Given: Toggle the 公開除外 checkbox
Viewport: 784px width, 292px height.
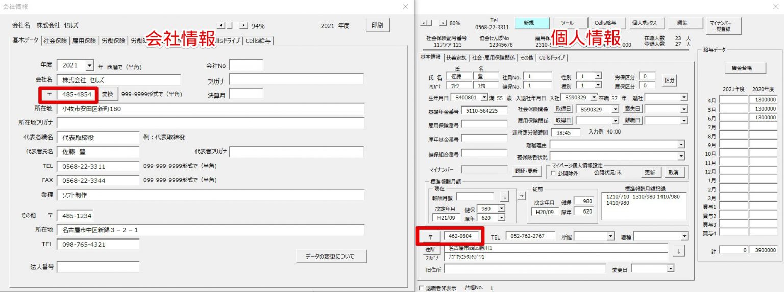Looking at the screenshot, I should (554, 173).
